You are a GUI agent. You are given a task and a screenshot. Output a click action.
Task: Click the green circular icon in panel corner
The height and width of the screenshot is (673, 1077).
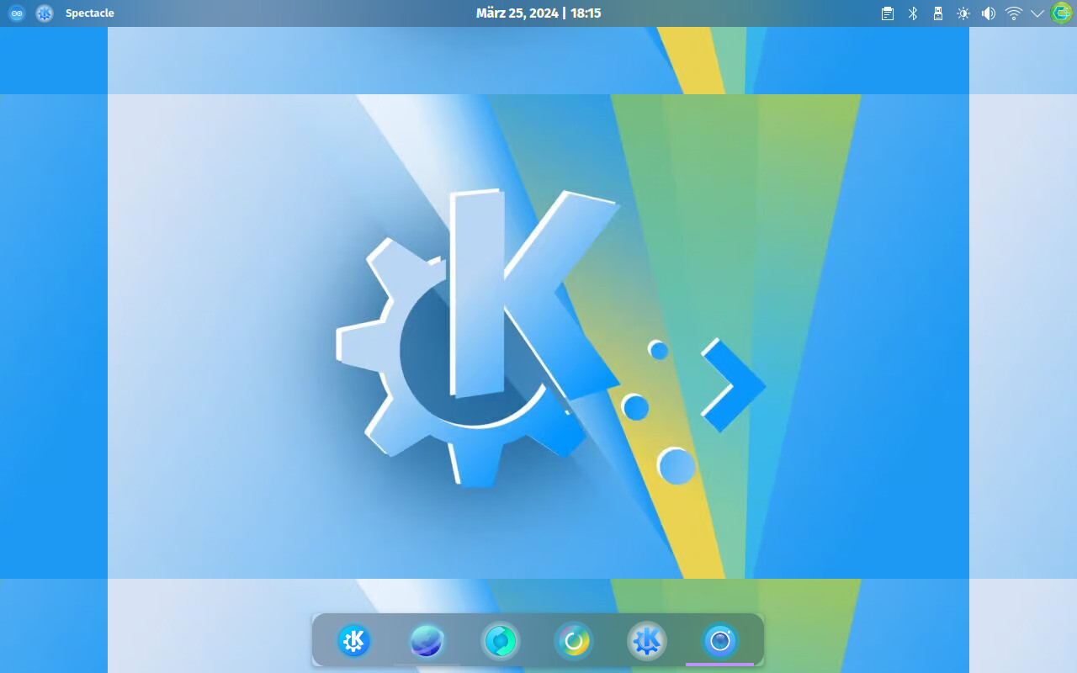tap(1061, 13)
